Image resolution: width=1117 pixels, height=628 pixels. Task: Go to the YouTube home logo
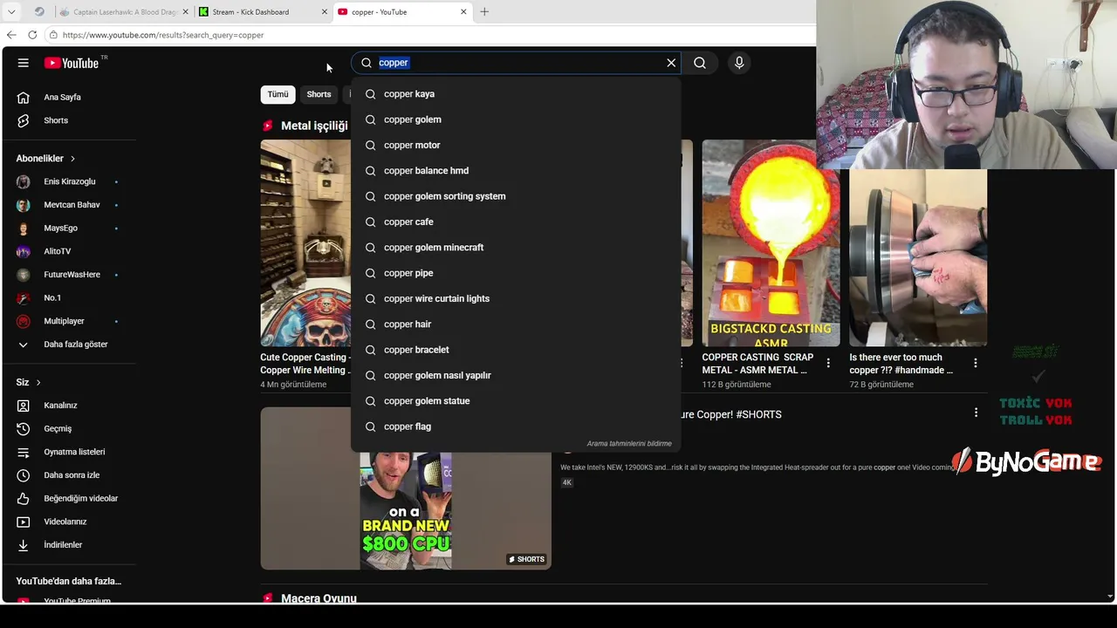pyautogui.click(x=72, y=63)
